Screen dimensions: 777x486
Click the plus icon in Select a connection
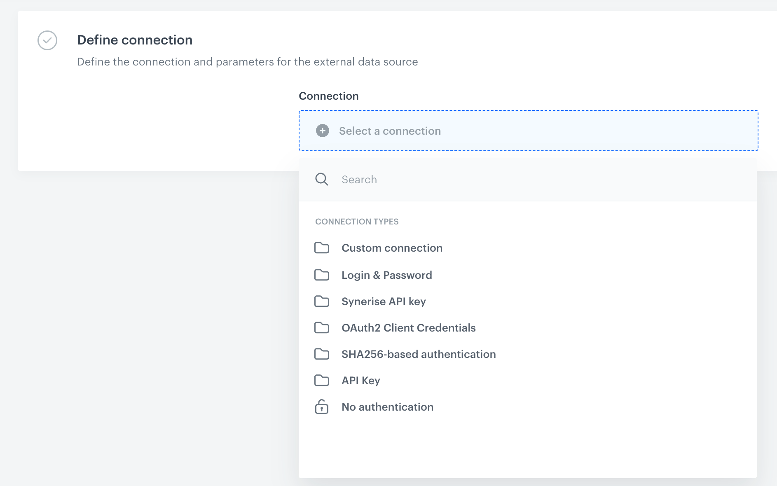pos(323,131)
